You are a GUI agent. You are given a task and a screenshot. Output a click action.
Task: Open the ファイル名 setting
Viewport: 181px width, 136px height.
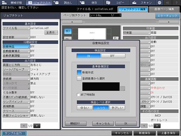click(16, 28)
